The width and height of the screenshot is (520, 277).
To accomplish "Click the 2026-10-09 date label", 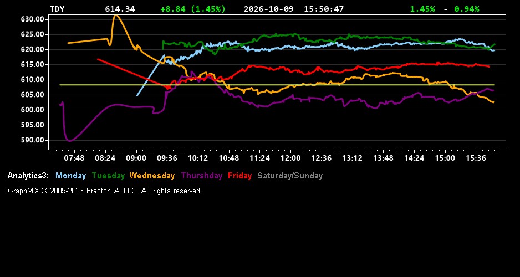I will tap(269, 9).
